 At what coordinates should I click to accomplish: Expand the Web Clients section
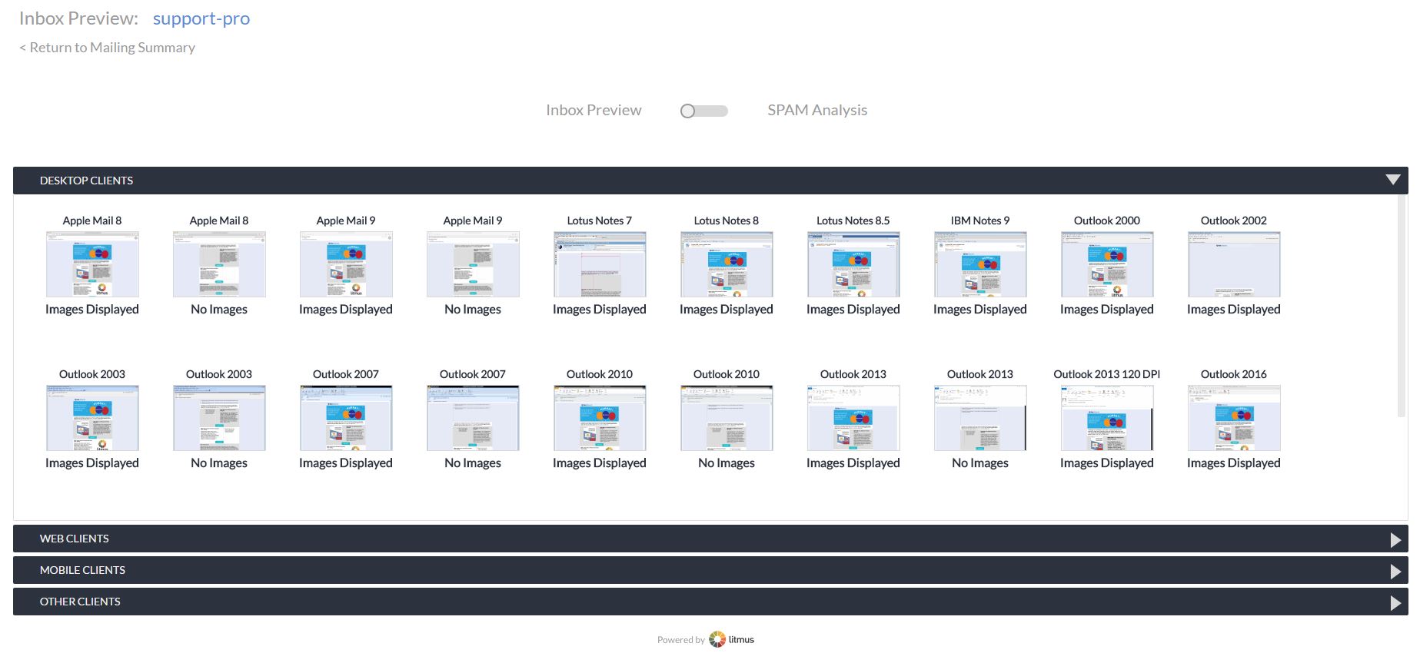pos(710,539)
